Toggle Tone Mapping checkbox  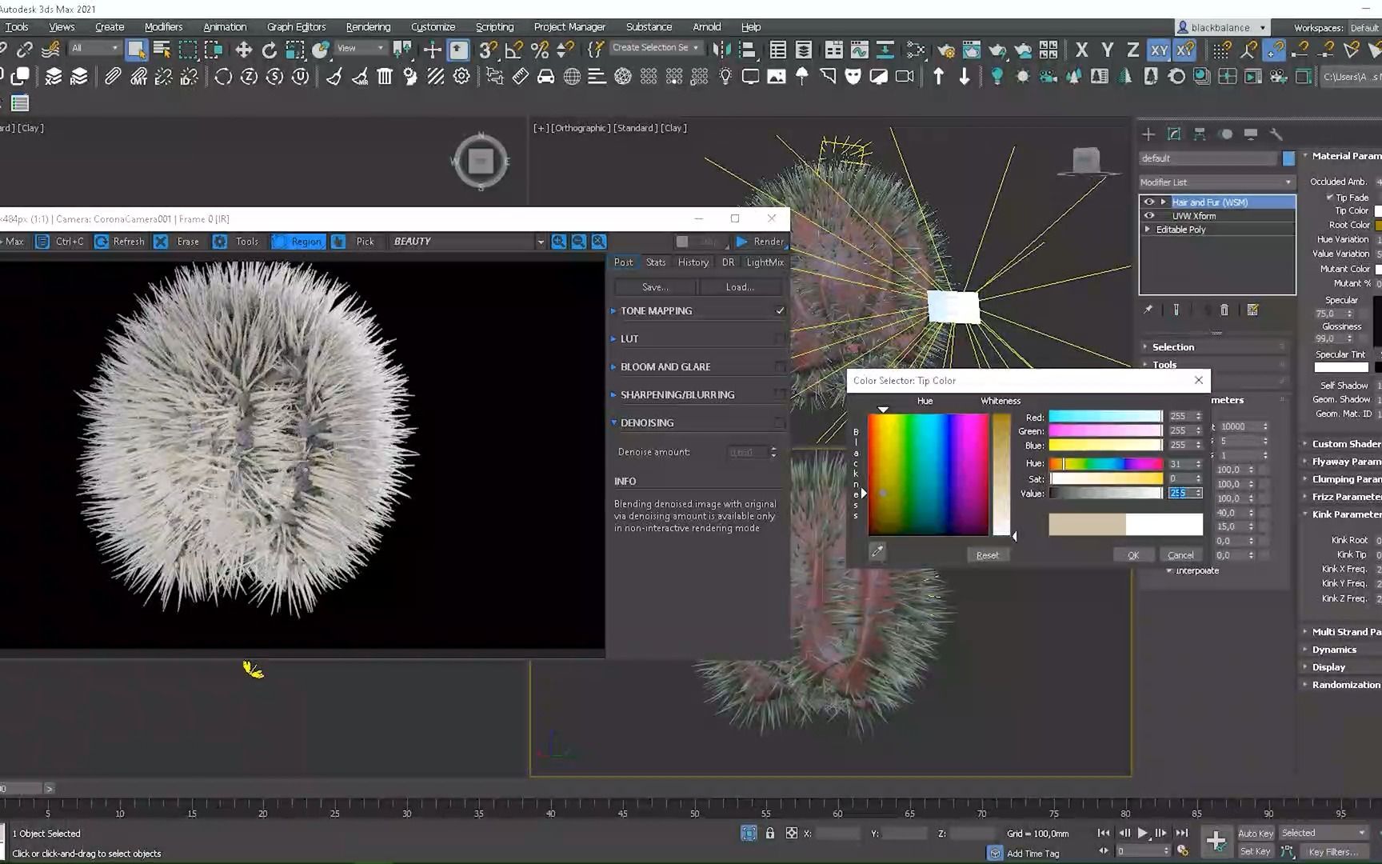[x=780, y=310]
